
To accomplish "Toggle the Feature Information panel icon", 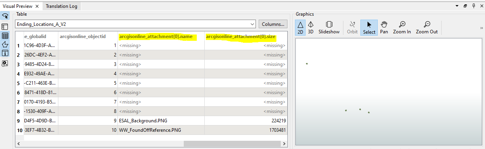I will coord(5,53).
